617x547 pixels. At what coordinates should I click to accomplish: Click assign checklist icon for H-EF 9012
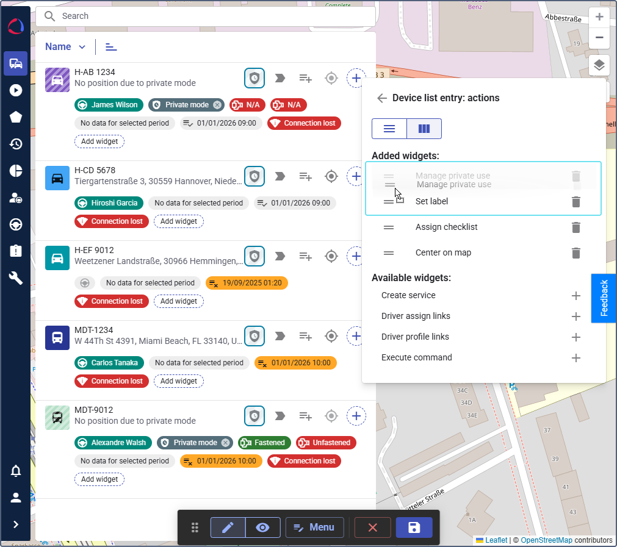305,256
